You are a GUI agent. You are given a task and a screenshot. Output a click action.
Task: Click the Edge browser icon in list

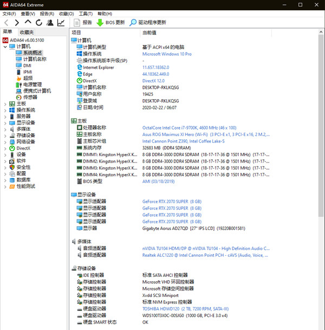[80, 74]
